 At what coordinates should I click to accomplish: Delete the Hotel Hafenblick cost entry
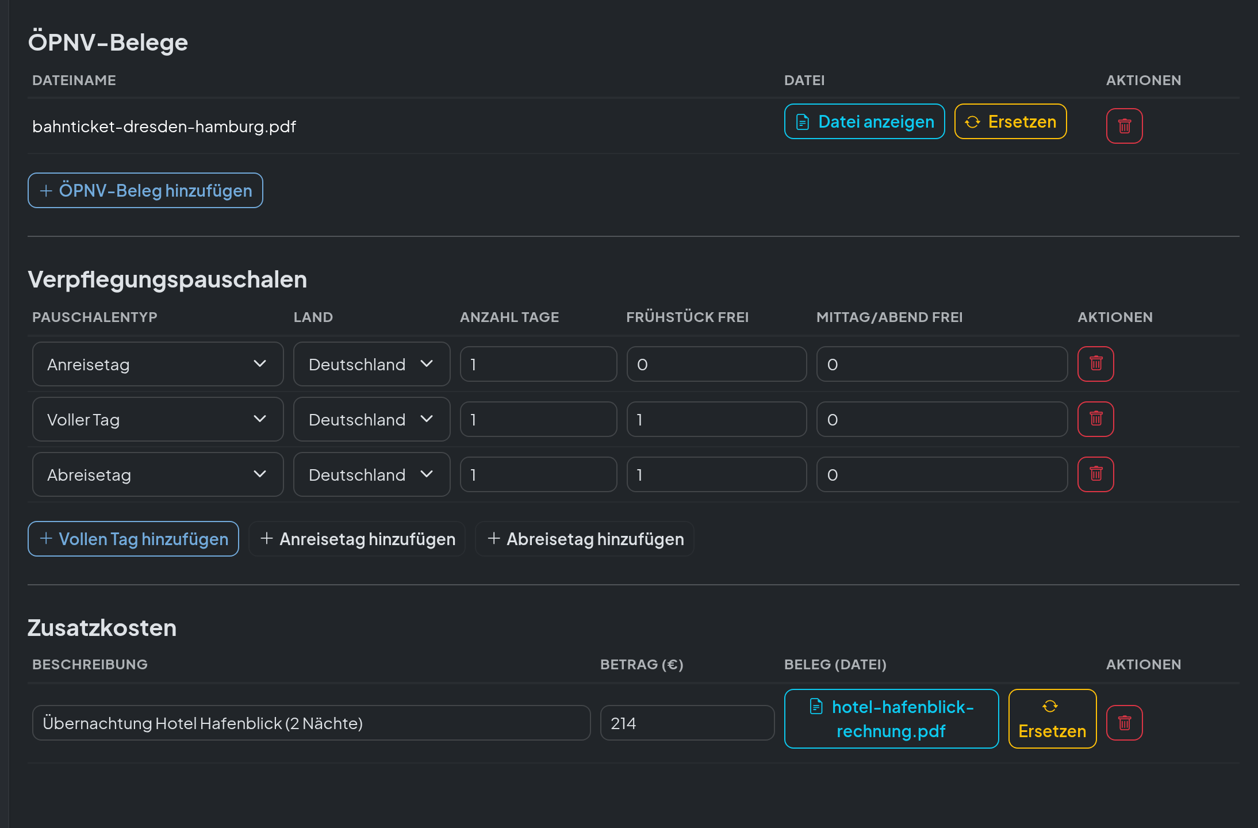1124,723
